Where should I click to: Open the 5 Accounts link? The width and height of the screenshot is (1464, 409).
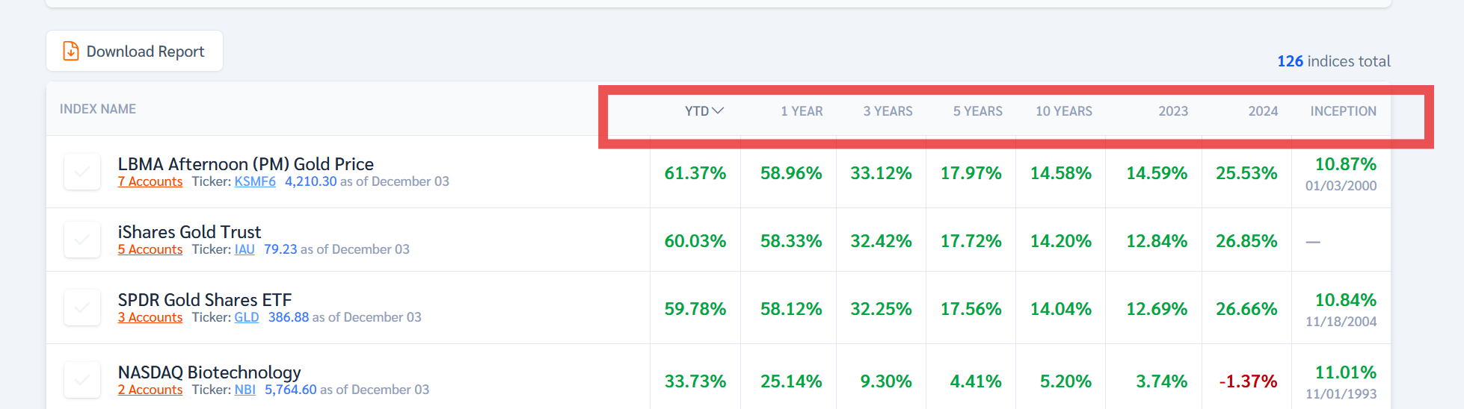click(x=150, y=249)
